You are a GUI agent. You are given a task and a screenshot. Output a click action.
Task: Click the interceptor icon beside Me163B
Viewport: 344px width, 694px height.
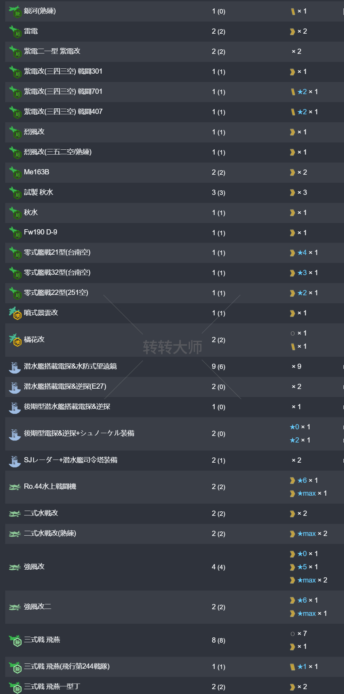pyautogui.click(x=15, y=172)
